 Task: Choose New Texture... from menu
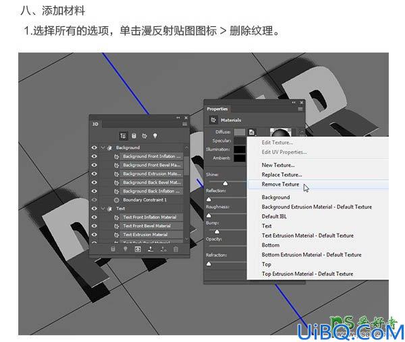coord(278,165)
